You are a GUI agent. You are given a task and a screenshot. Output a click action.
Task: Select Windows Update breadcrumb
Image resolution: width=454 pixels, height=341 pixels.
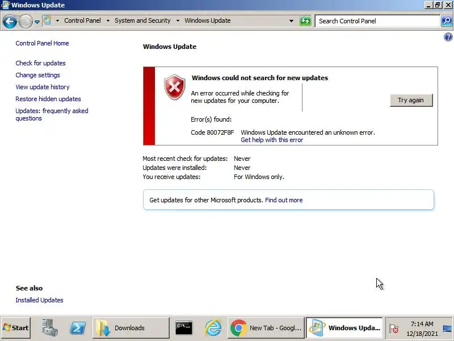[208, 20]
